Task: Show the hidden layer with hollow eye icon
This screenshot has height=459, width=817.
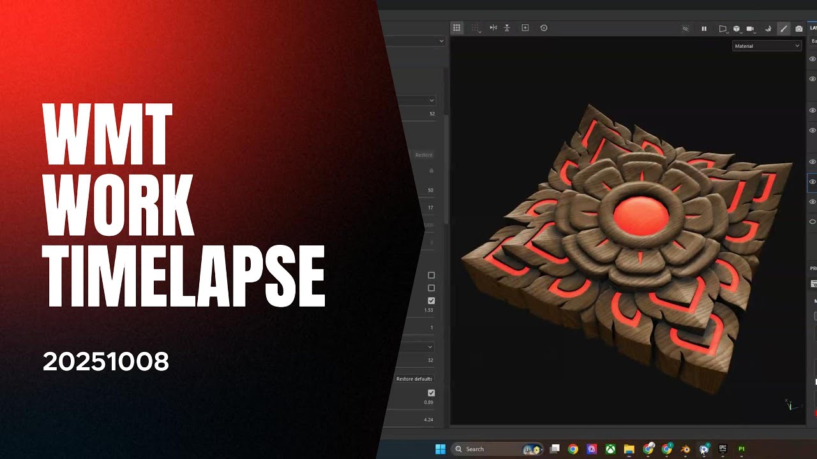Action: pyautogui.click(x=813, y=222)
